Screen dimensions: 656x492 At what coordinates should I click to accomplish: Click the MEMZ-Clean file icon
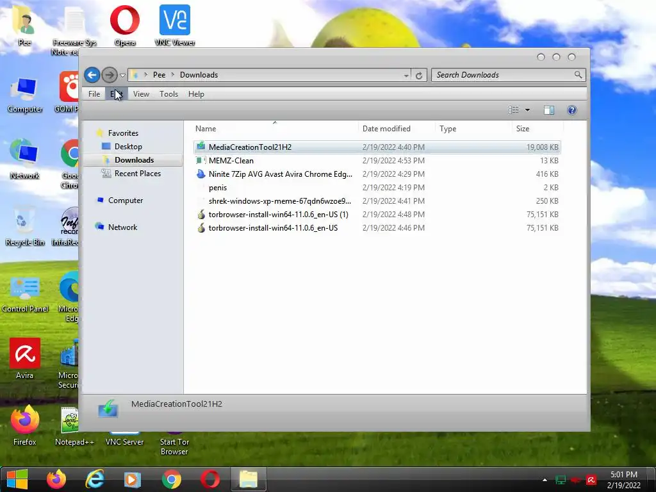point(201,160)
